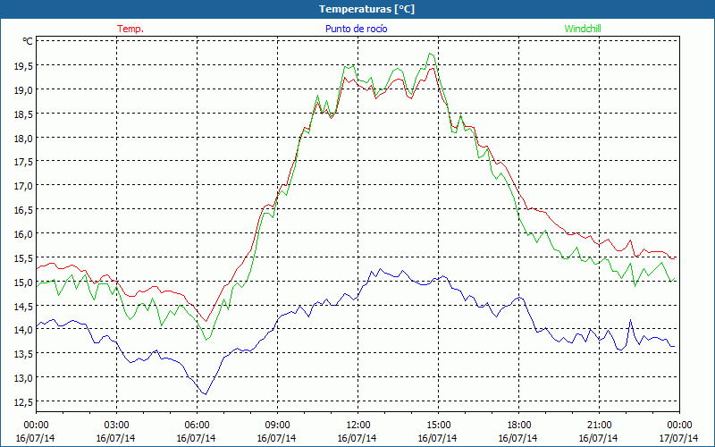Click the 16,0 value on temperature axis
The height and width of the screenshot is (447, 715).
(x=23, y=234)
